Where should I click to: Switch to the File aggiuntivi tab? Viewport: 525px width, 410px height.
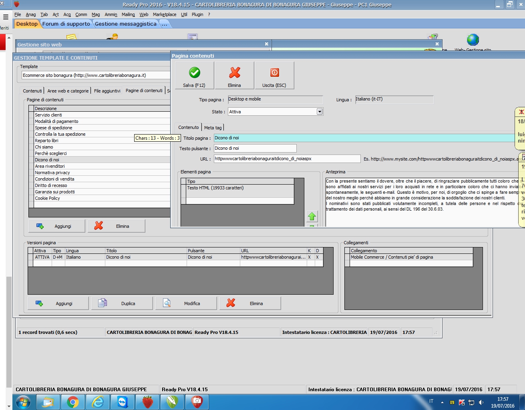[107, 91]
